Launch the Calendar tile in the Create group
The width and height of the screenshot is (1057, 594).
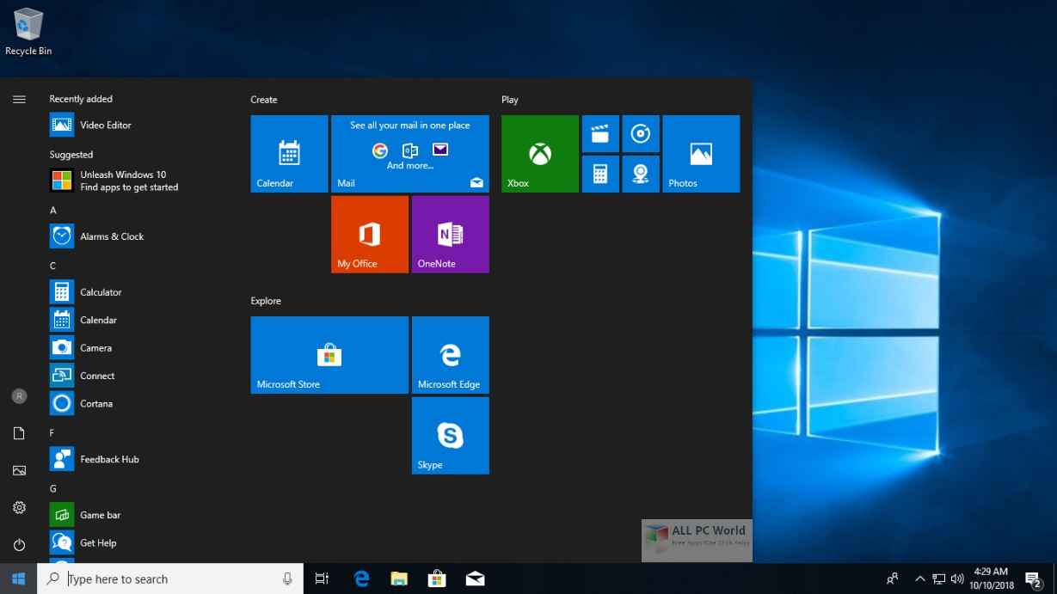[289, 154]
